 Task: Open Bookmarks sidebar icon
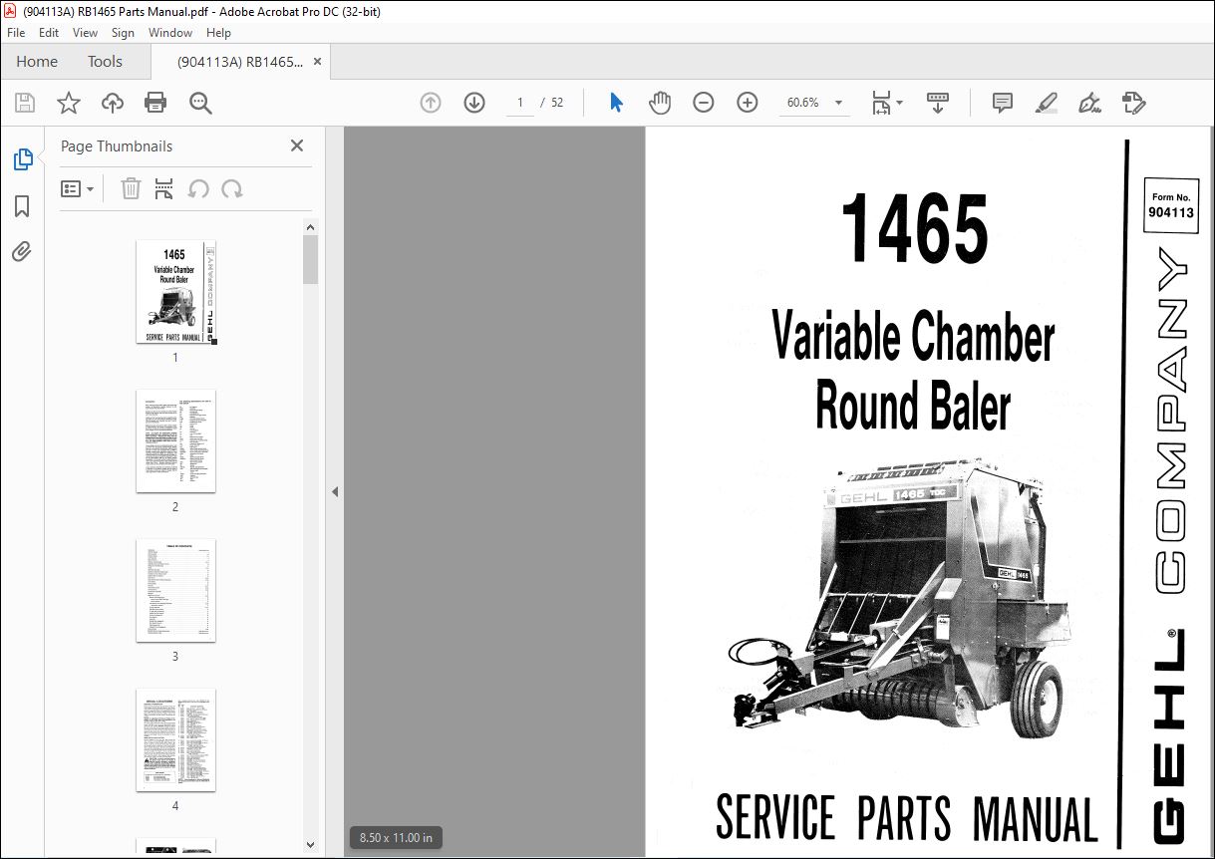22,205
